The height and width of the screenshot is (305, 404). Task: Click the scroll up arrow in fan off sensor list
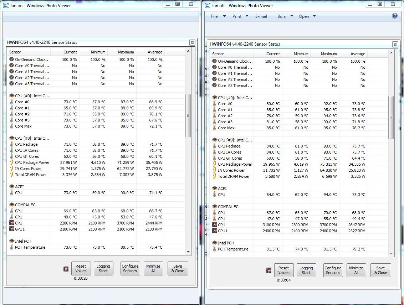(x=391, y=53)
